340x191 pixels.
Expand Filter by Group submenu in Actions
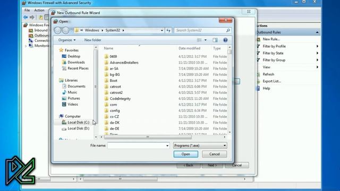coord(317,60)
